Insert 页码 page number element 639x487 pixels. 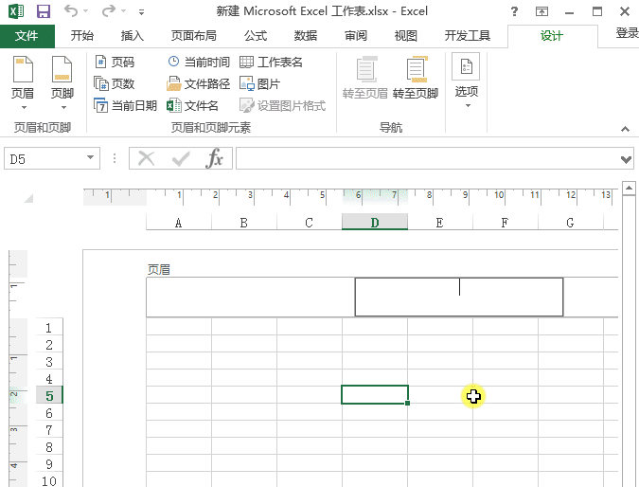[115, 62]
